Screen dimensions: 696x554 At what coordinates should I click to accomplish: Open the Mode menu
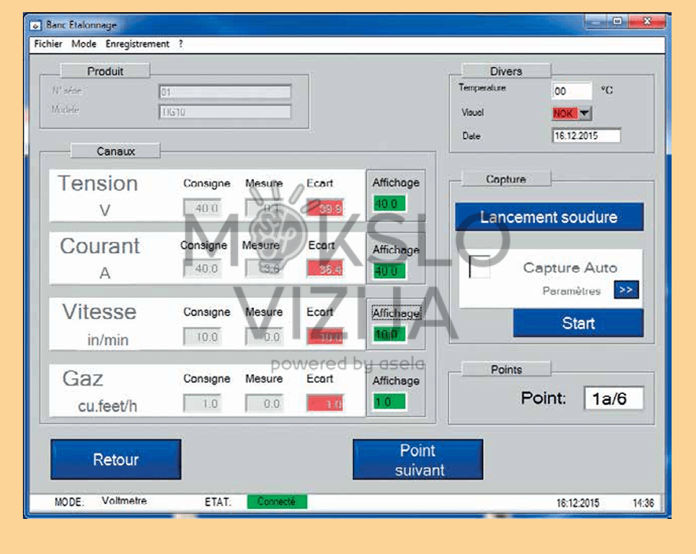tap(84, 44)
